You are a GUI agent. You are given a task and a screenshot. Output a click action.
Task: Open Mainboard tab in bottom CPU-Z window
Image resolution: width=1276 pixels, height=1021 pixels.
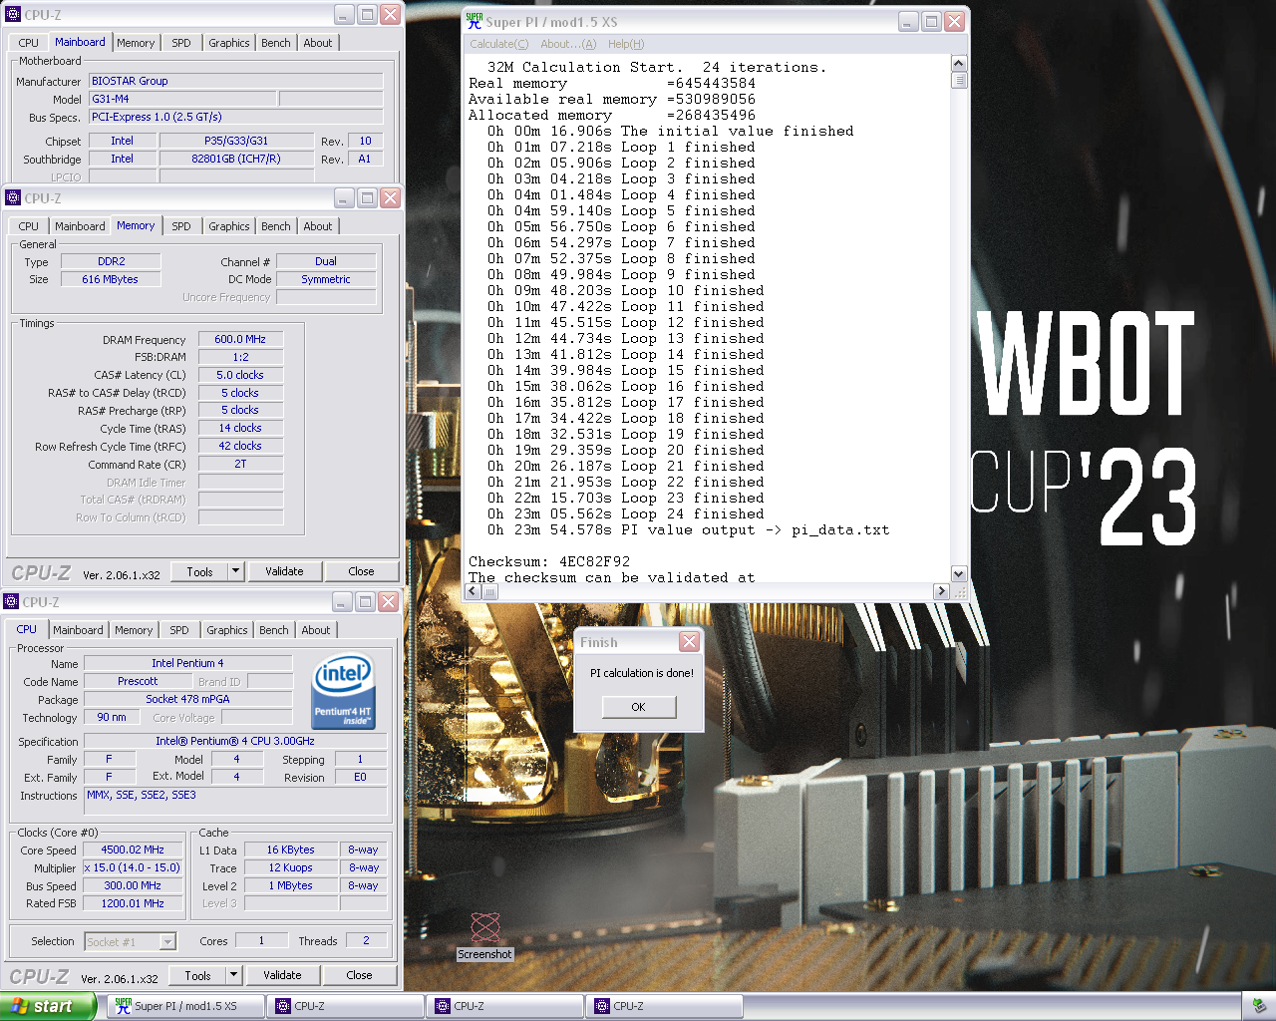78,630
